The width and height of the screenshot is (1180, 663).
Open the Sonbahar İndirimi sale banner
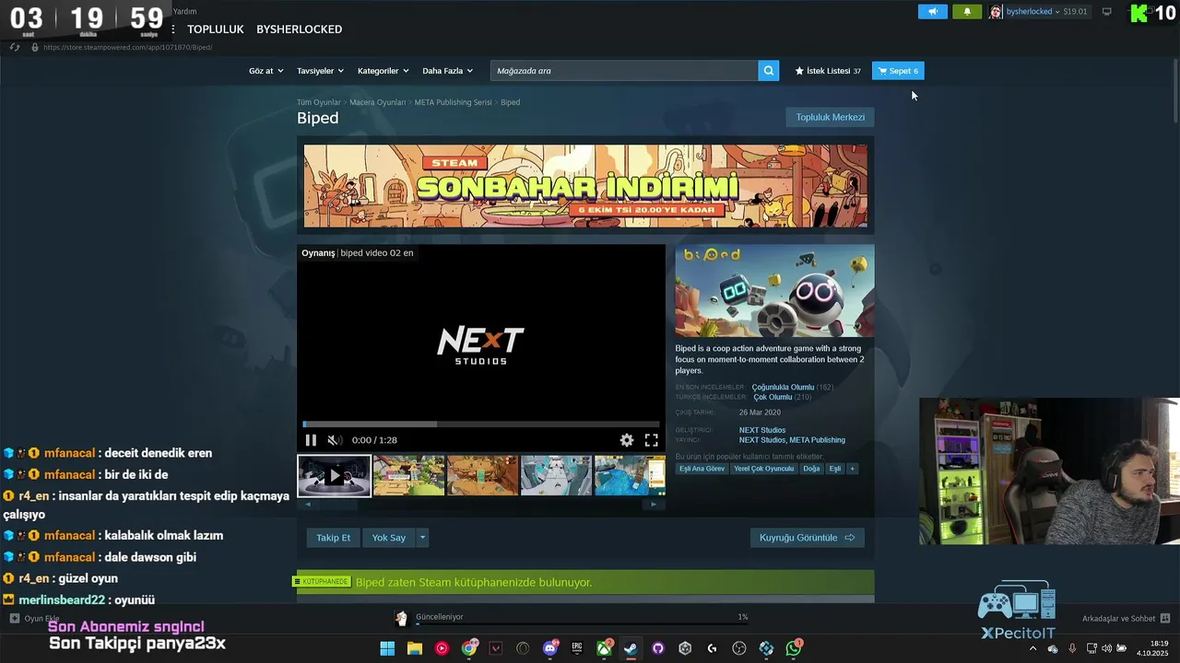tap(585, 186)
